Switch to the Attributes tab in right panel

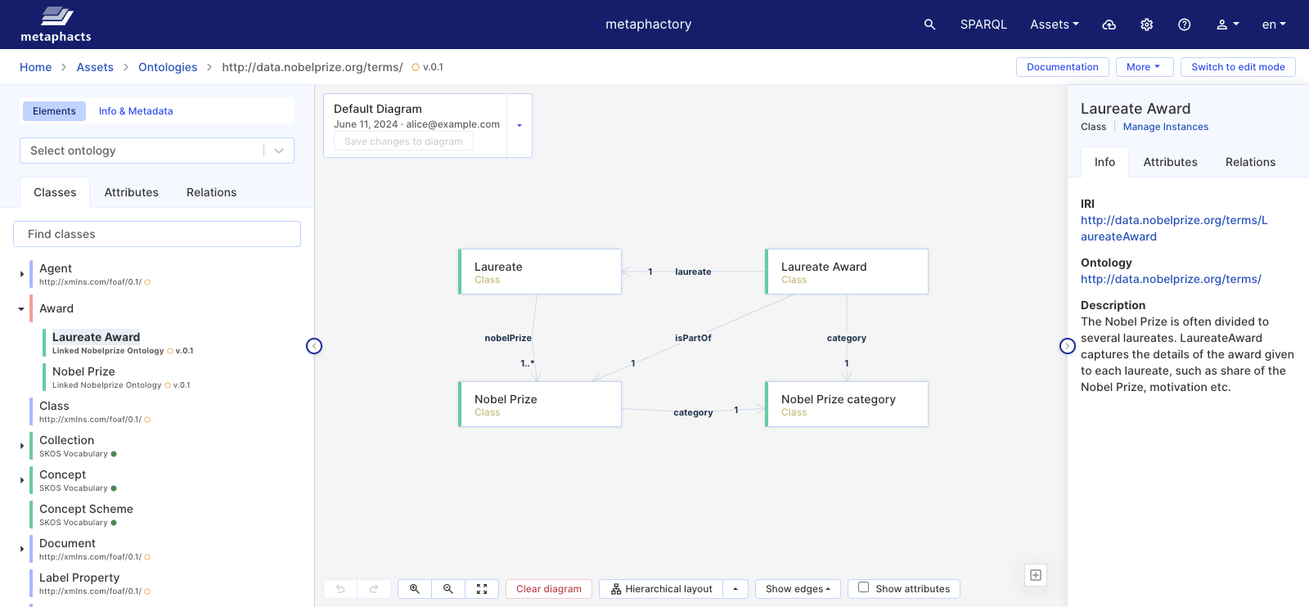1170,162
